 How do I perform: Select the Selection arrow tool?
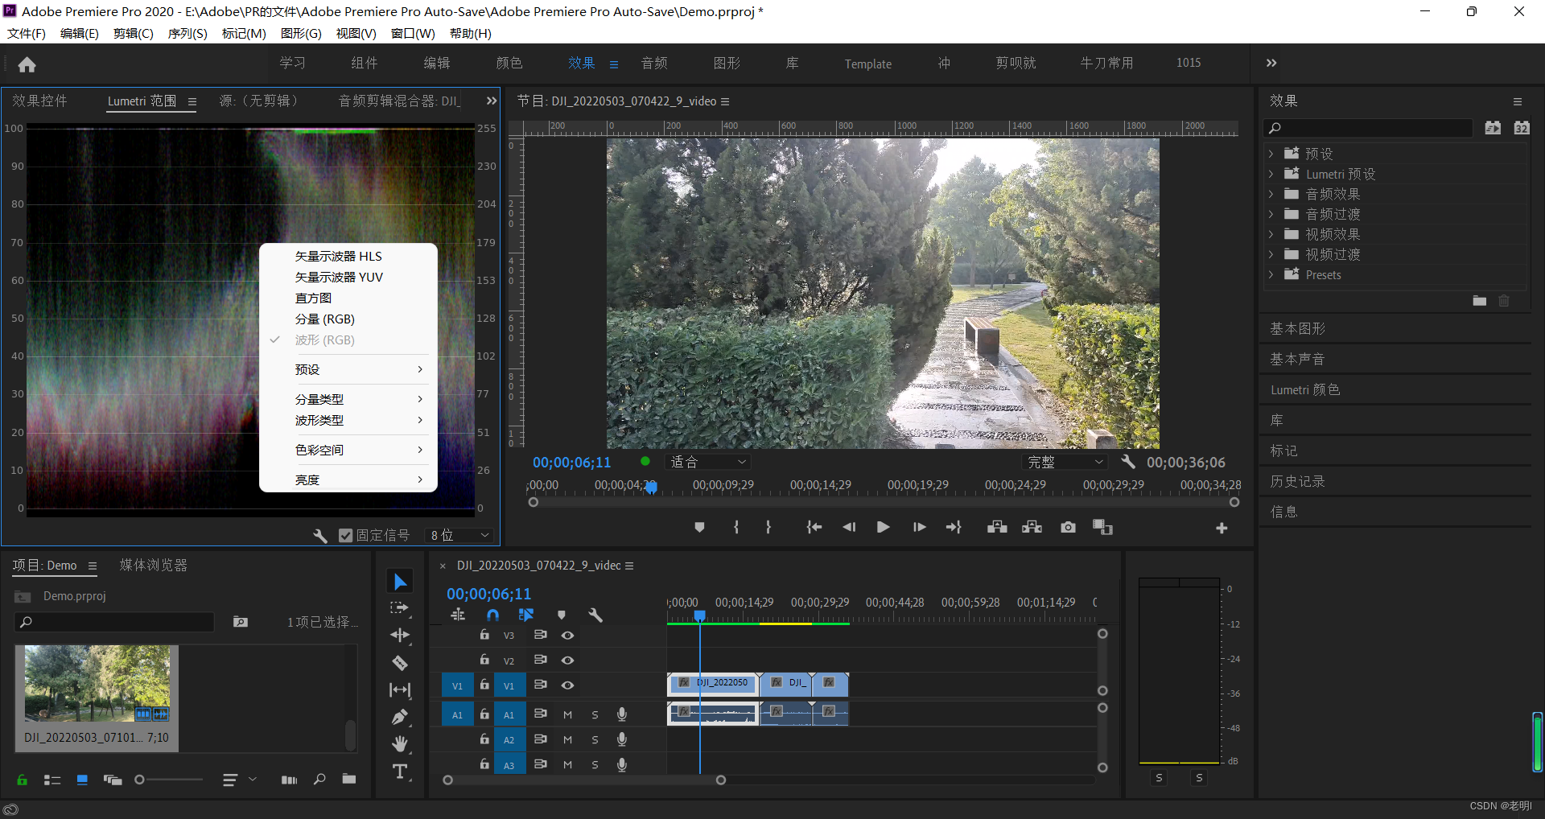(400, 582)
